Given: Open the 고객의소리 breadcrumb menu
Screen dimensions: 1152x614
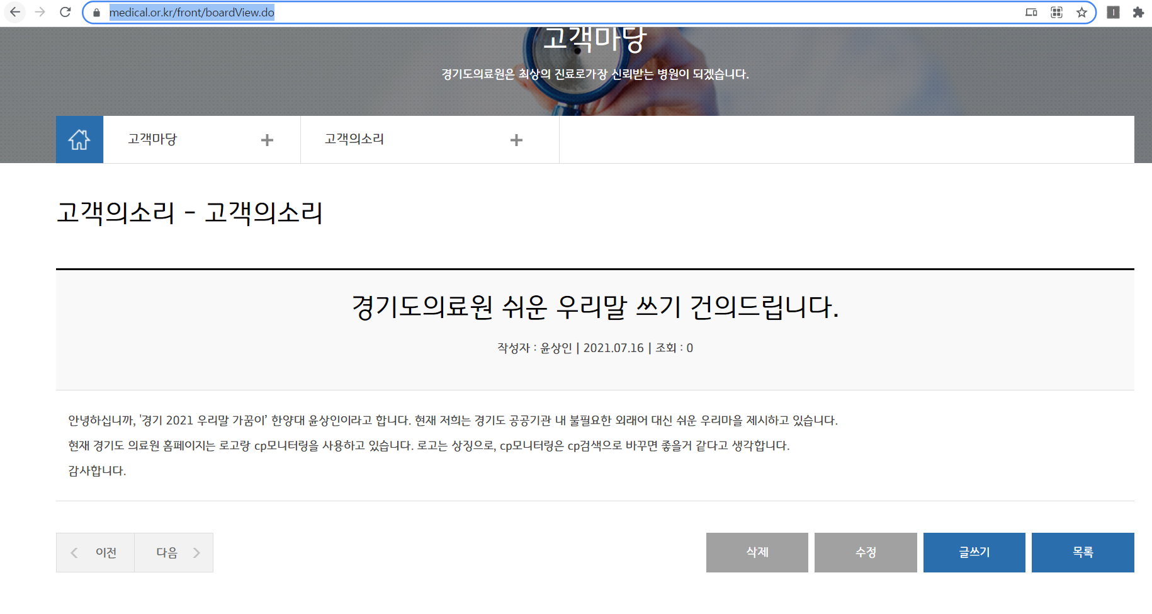Looking at the screenshot, I should pos(354,139).
